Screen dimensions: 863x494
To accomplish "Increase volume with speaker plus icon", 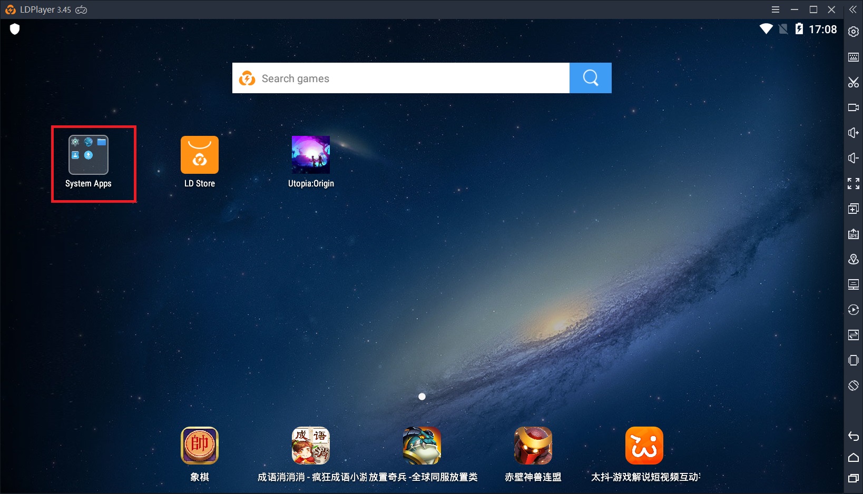I will (853, 133).
